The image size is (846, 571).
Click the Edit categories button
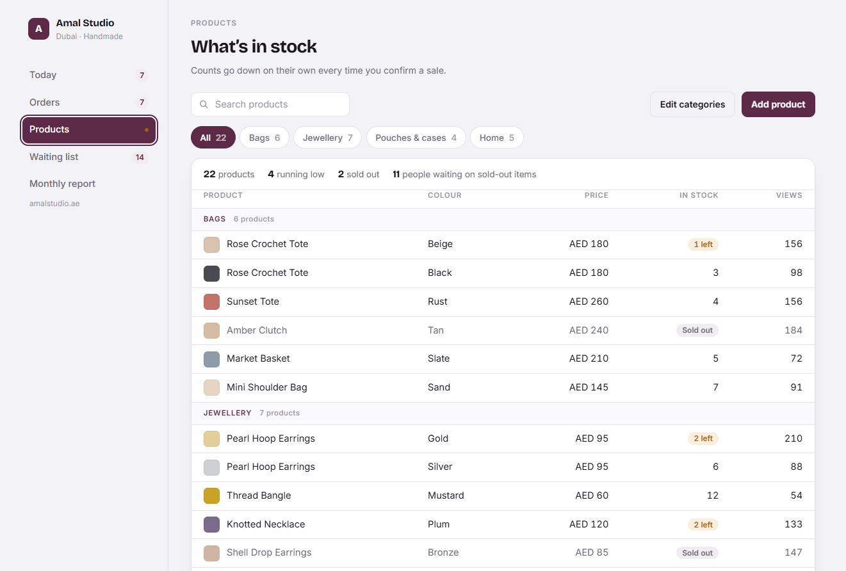(x=692, y=104)
